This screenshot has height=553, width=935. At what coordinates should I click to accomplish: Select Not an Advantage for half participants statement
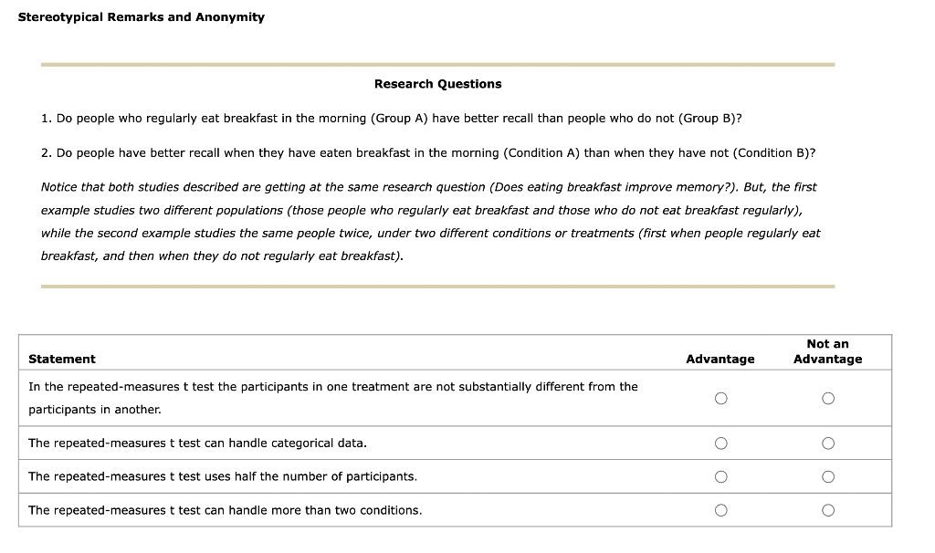[x=827, y=475]
